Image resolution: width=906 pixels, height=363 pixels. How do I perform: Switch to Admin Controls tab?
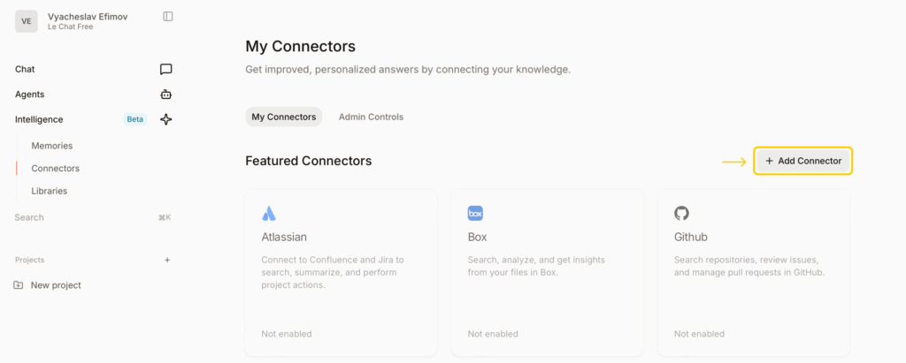click(371, 117)
